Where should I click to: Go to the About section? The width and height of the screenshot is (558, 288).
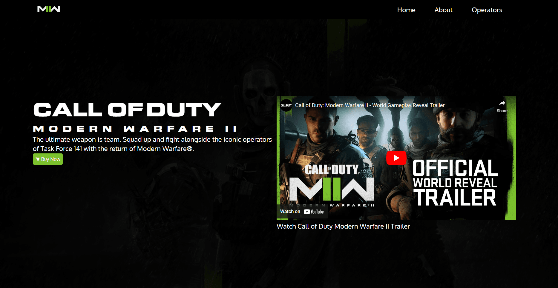pos(443,10)
